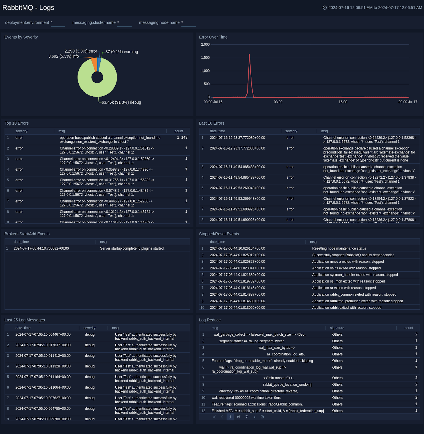The height and width of the screenshot is (434, 424).
Task: Click the error spike peak in chart
Action: 249,55
